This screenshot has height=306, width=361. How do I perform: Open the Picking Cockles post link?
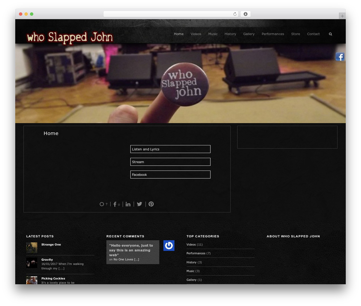[x=53, y=278]
